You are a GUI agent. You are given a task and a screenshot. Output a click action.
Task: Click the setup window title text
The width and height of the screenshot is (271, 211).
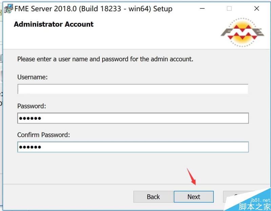click(93, 8)
